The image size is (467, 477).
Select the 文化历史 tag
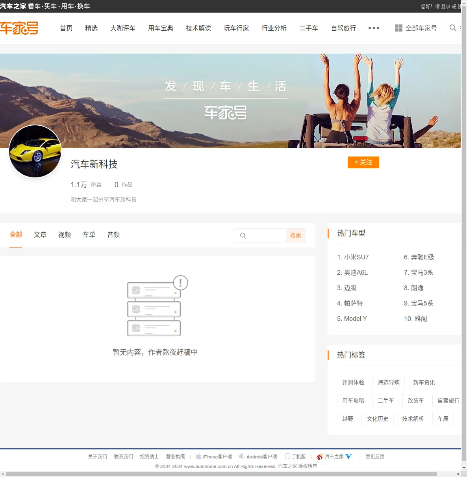[378, 419]
